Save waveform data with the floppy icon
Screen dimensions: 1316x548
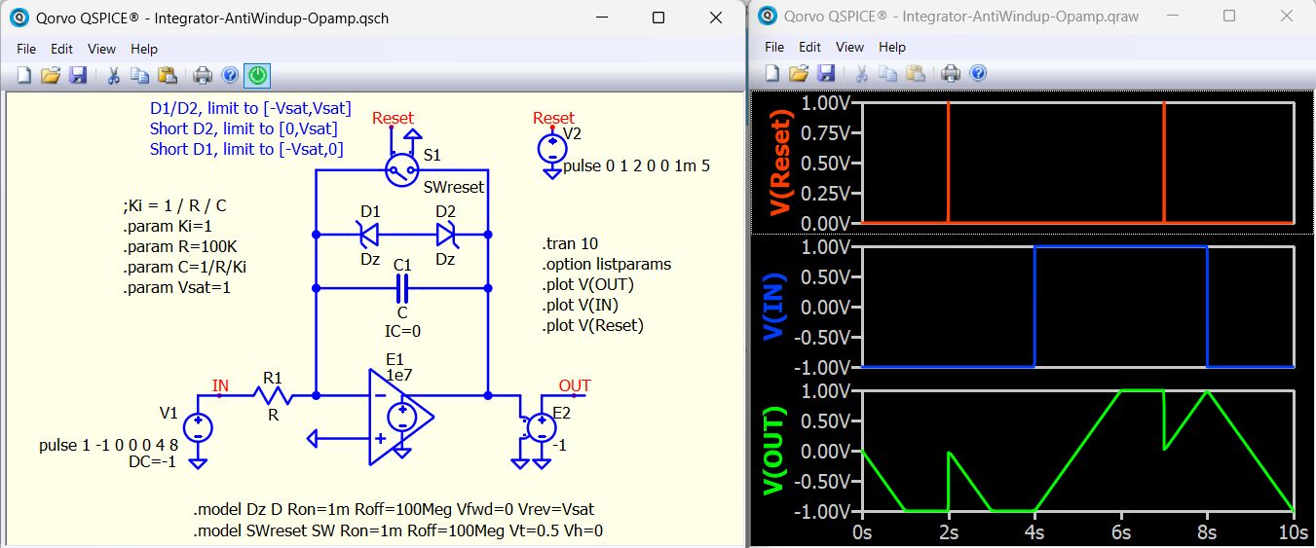[826, 73]
